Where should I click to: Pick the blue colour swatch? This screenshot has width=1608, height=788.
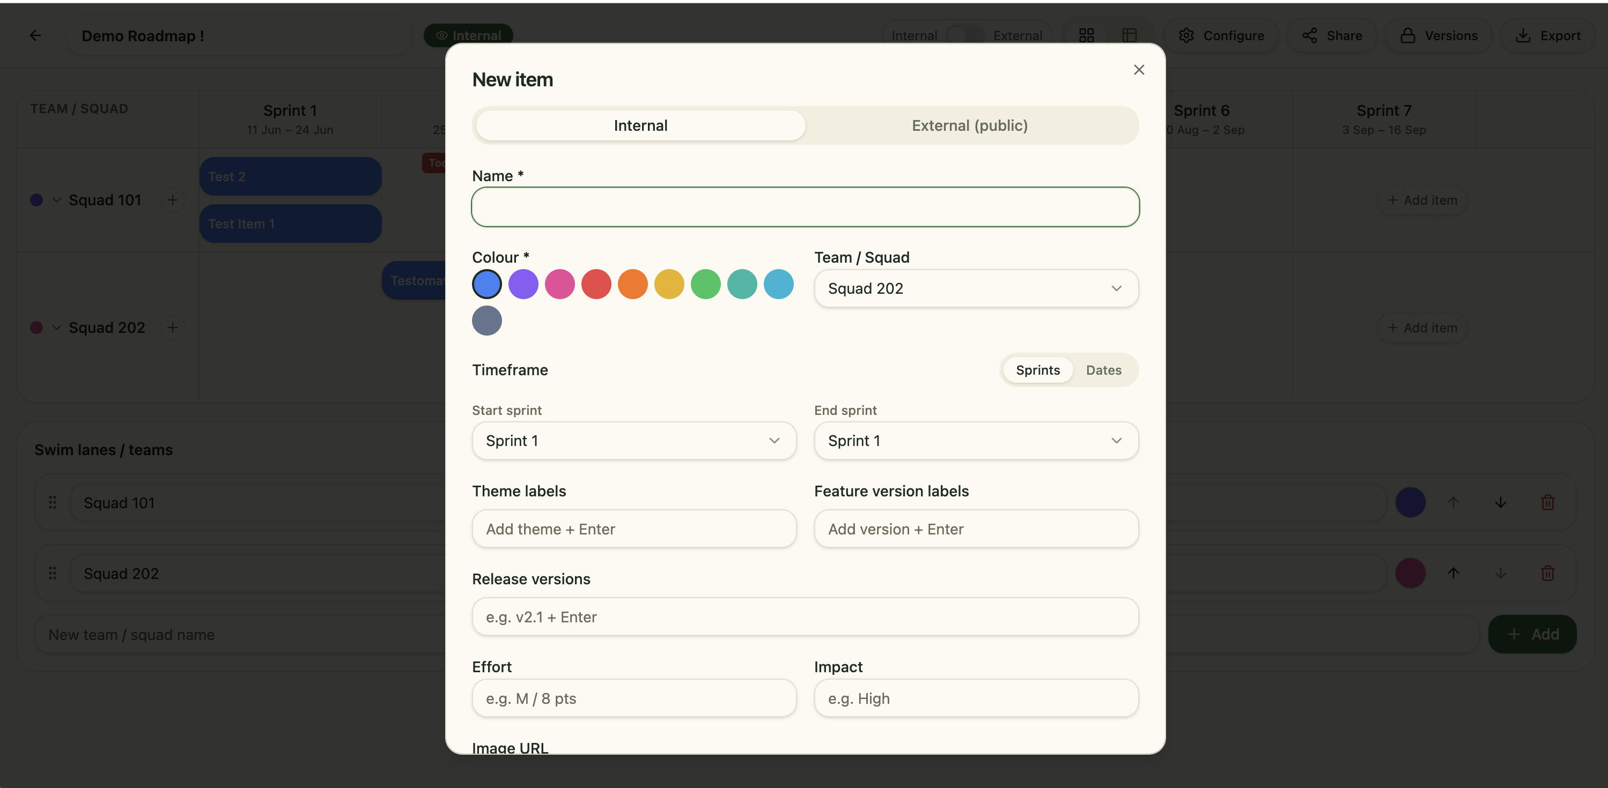pyautogui.click(x=487, y=285)
